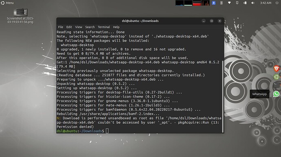Screen dimensions: 281x157
Task: Open the volume speaker indicator
Action: (x=253, y=3)
